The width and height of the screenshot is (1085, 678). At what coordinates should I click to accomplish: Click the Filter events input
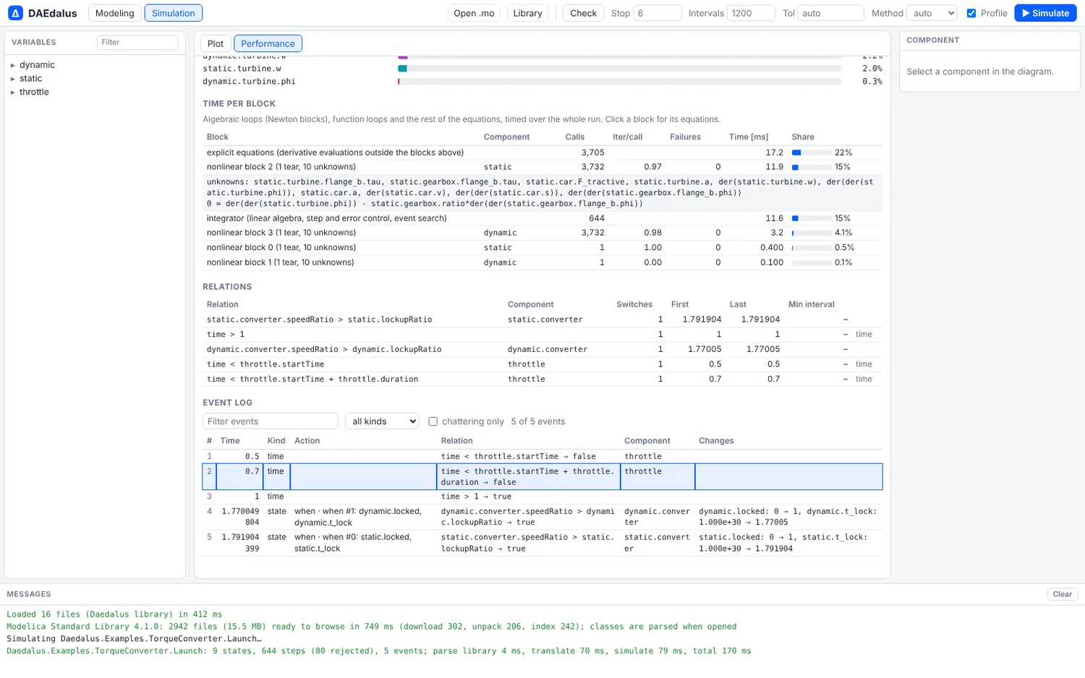(x=270, y=421)
